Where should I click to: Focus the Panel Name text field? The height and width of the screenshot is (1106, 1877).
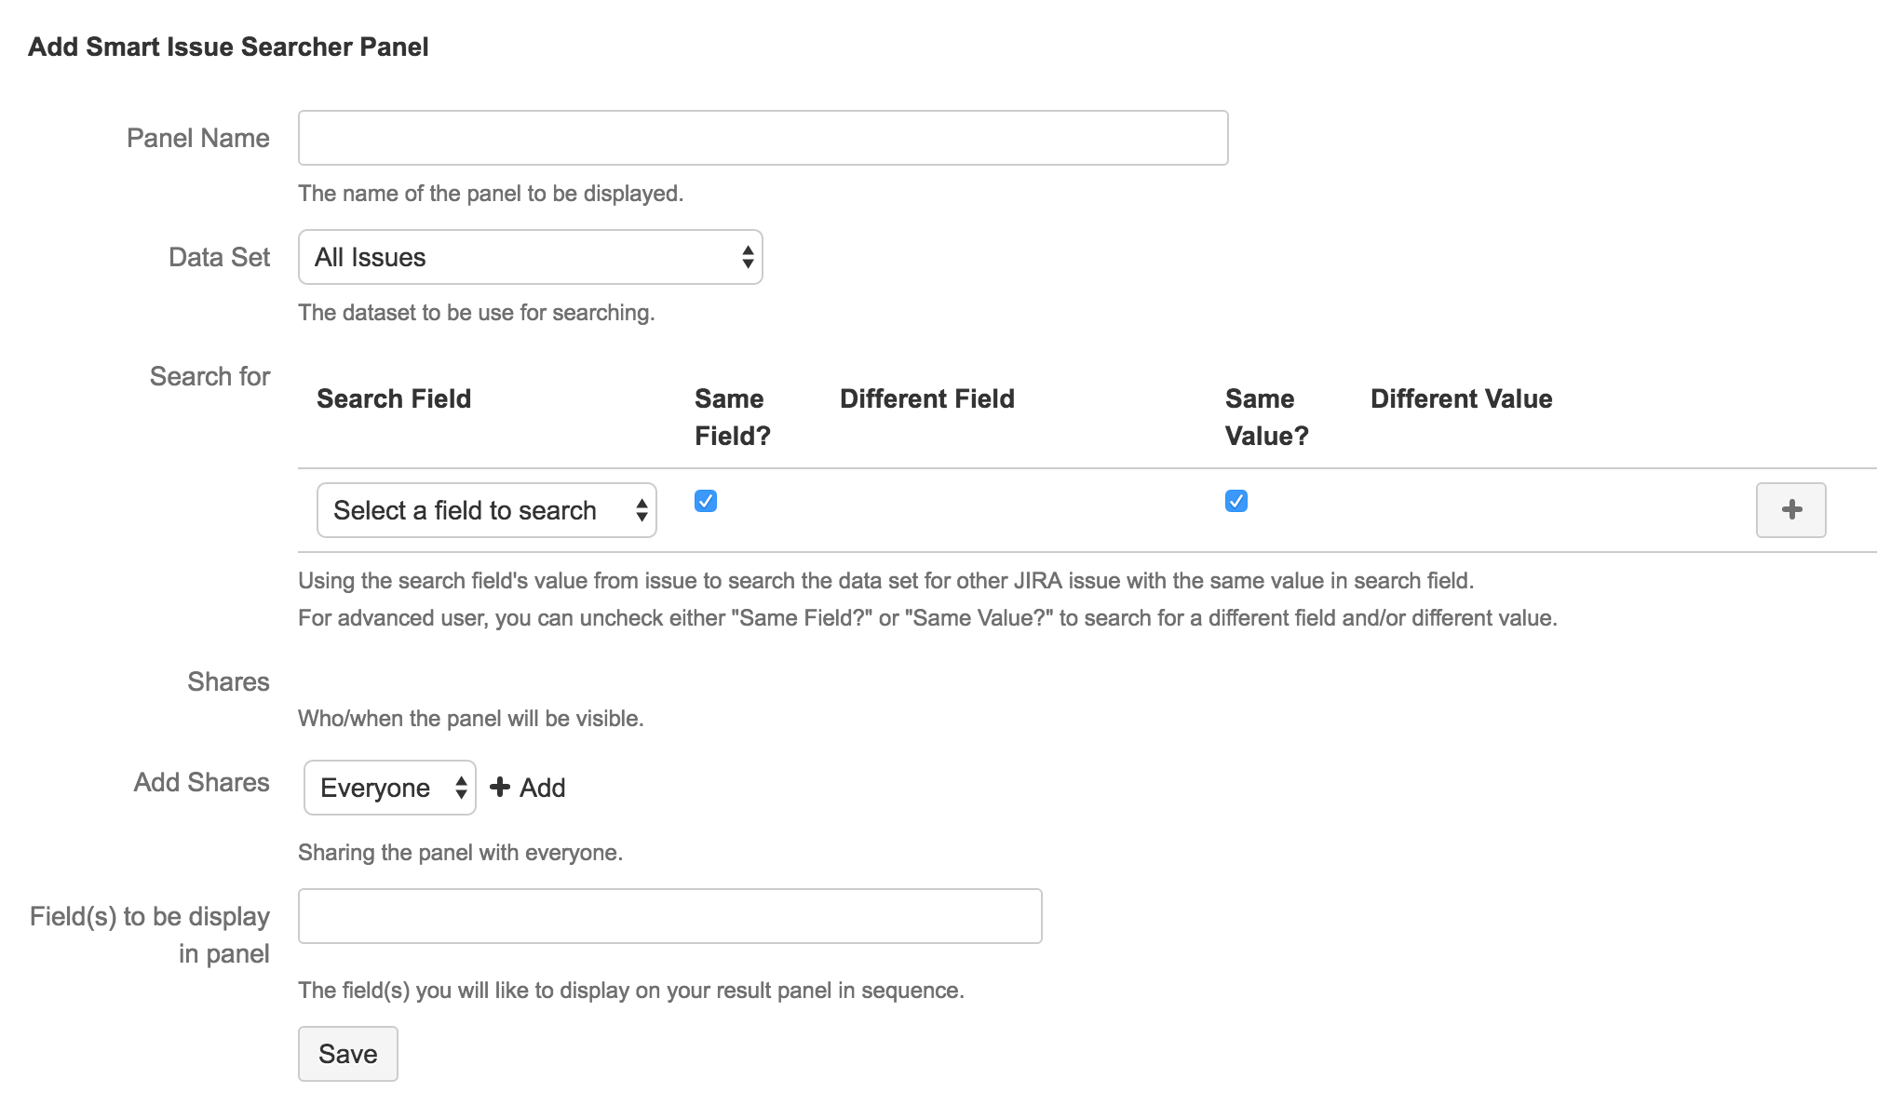coord(762,137)
